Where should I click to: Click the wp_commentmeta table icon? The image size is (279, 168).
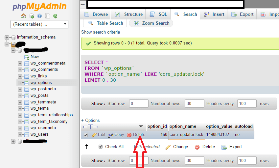pos(27,63)
